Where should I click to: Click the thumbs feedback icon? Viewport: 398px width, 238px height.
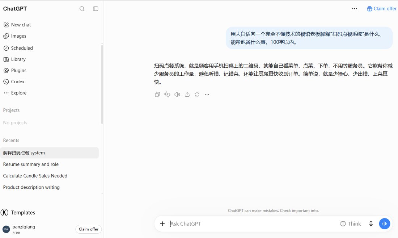[167, 95]
